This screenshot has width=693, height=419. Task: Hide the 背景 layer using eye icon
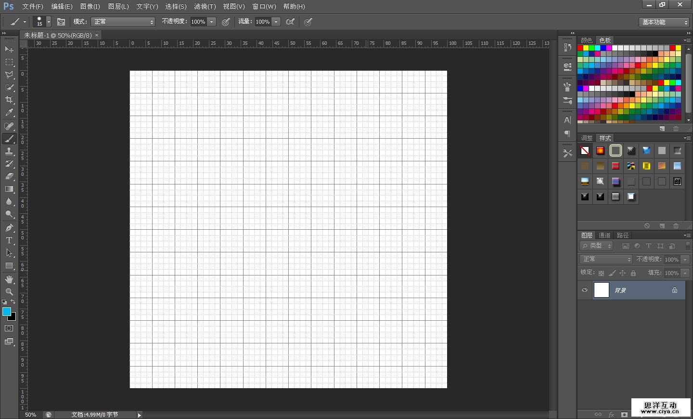click(x=585, y=290)
